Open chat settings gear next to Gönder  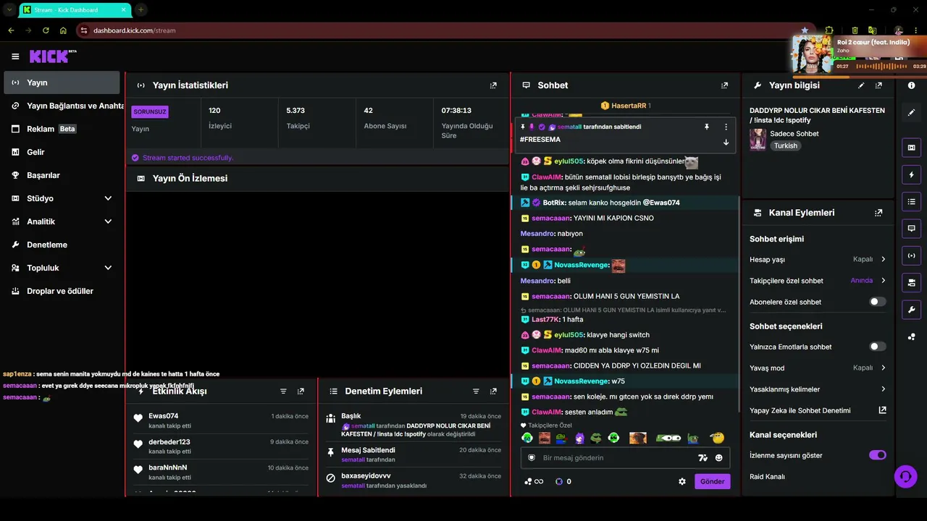pos(681,481)
